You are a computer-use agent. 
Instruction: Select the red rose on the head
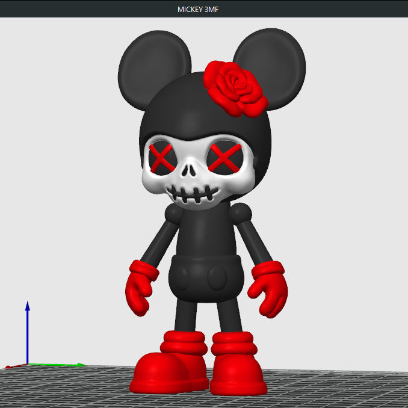[x=235, y=87]
